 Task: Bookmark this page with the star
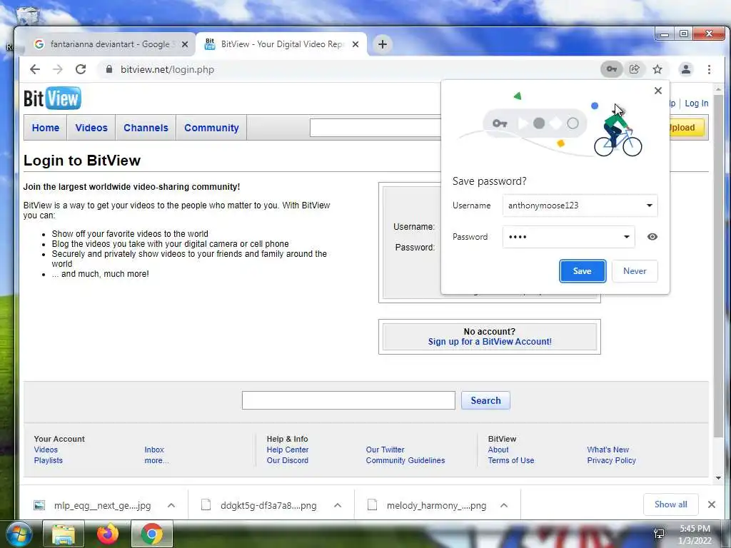pos(657,69)
